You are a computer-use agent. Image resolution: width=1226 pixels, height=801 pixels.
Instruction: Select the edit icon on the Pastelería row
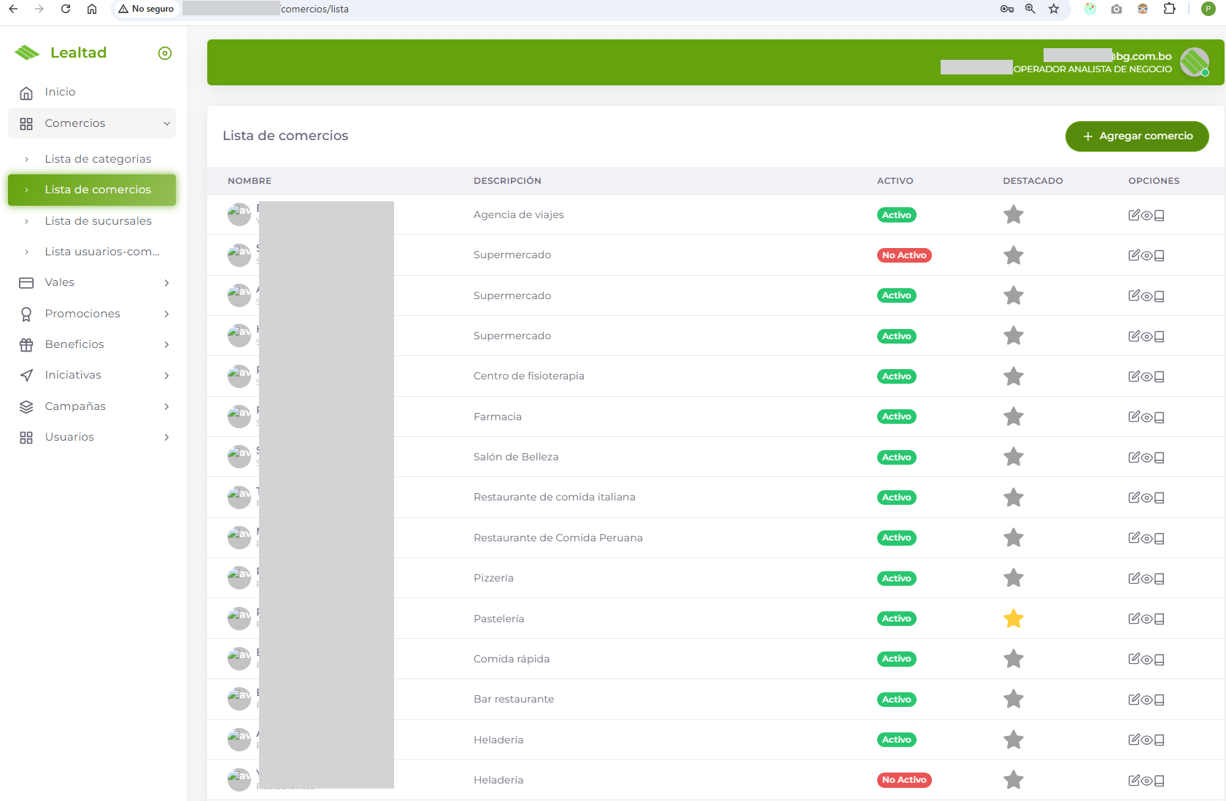point(1133,618)
